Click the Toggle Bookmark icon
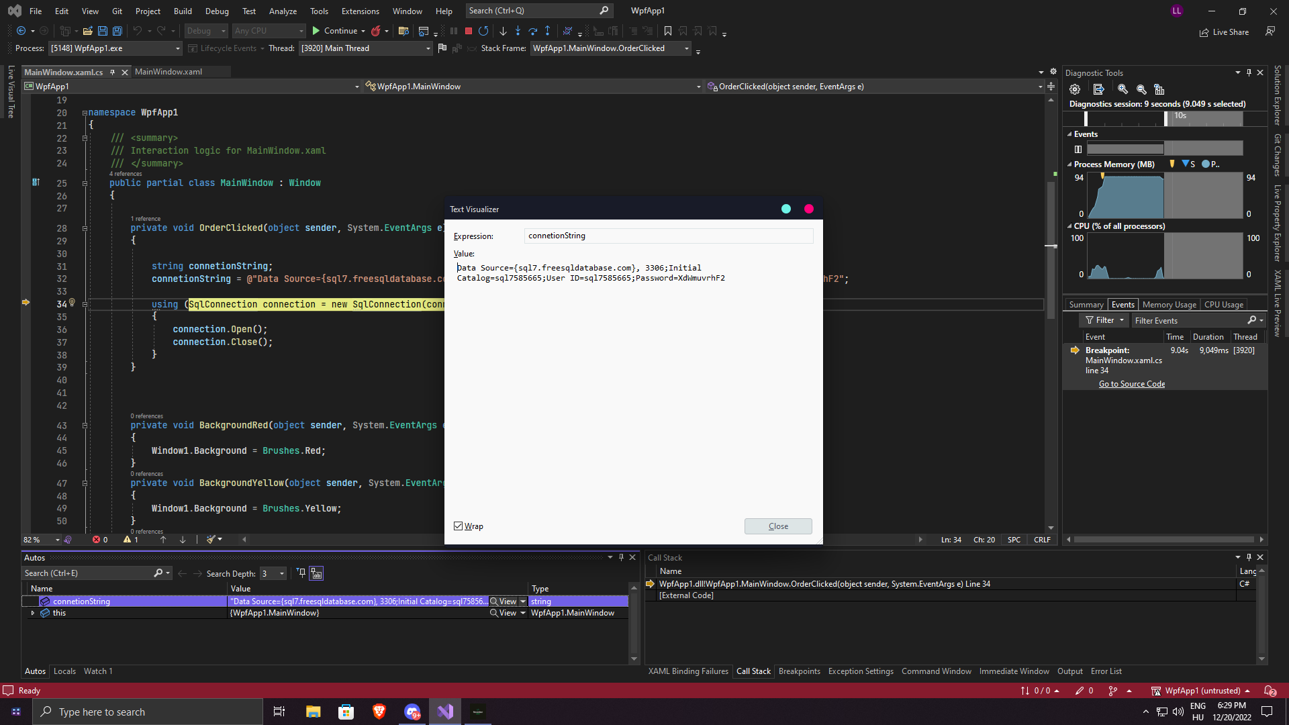The height and width of the screenshot is (725, 1289). click(x=668, y=31)
